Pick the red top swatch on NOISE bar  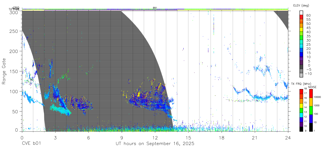(x=311, y=93)
